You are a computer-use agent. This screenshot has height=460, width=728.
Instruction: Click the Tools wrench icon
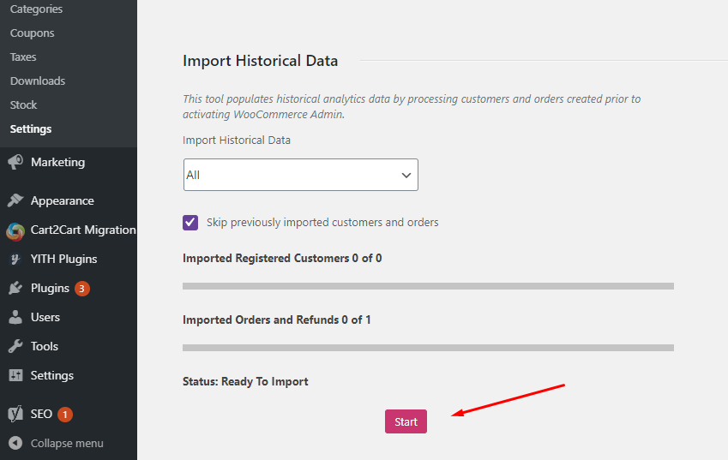coord(15,346)
